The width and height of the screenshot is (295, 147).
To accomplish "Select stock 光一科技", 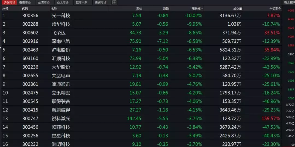I will (61, 16).
